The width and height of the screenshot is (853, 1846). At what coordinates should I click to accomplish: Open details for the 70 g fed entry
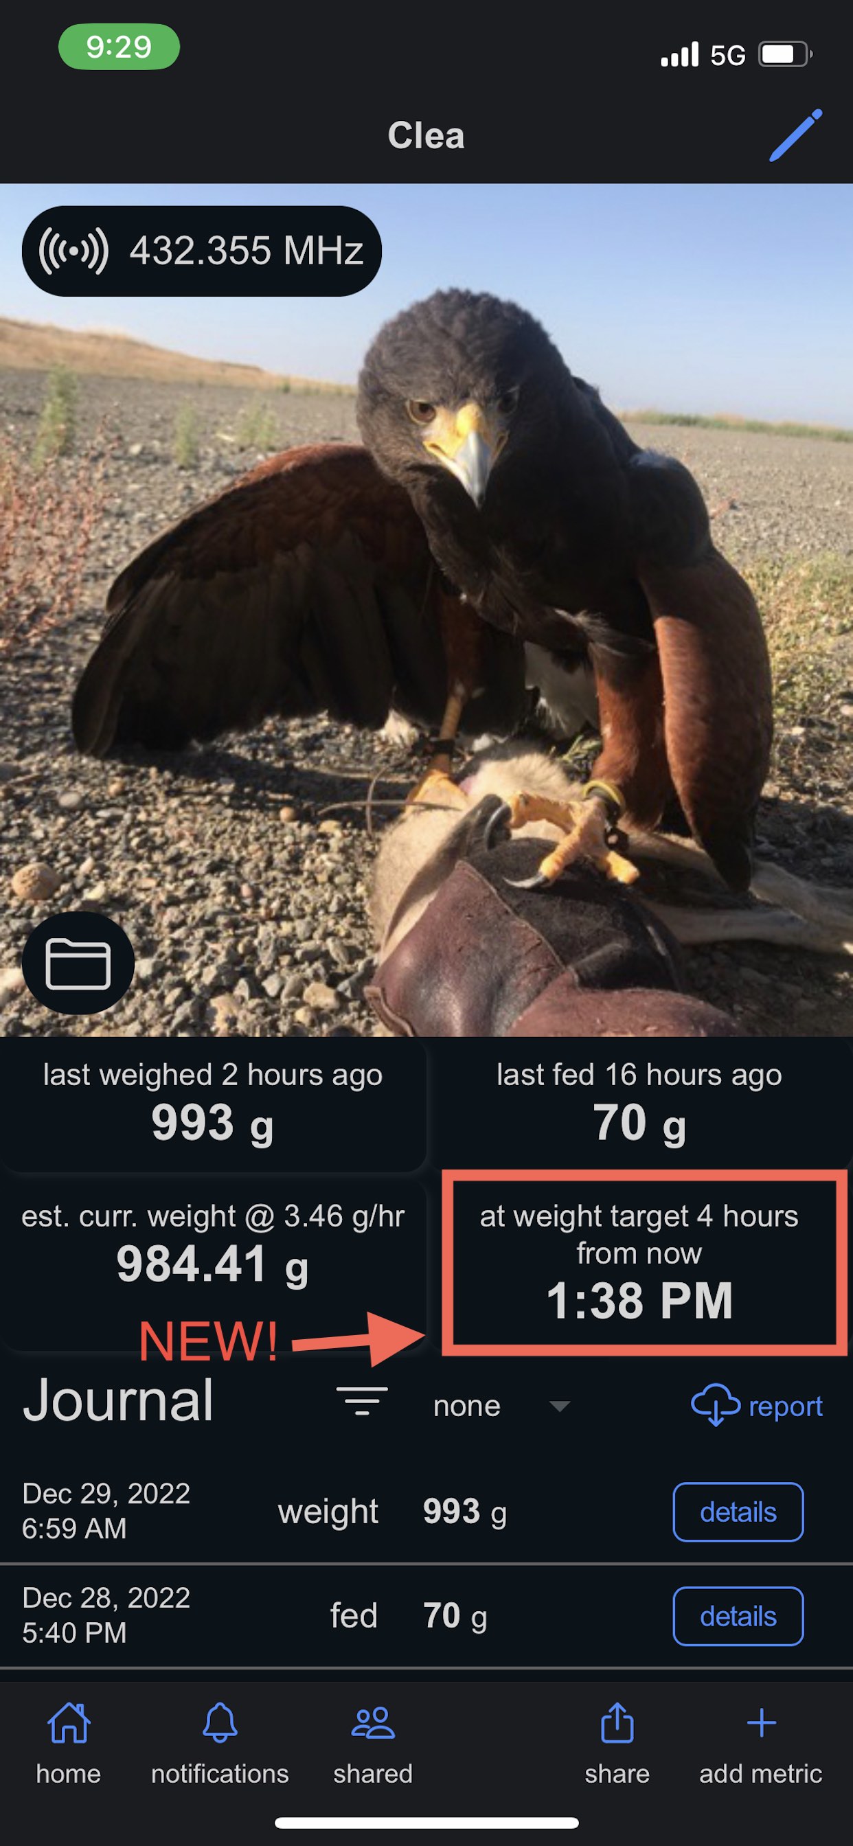pos(738,1616)
